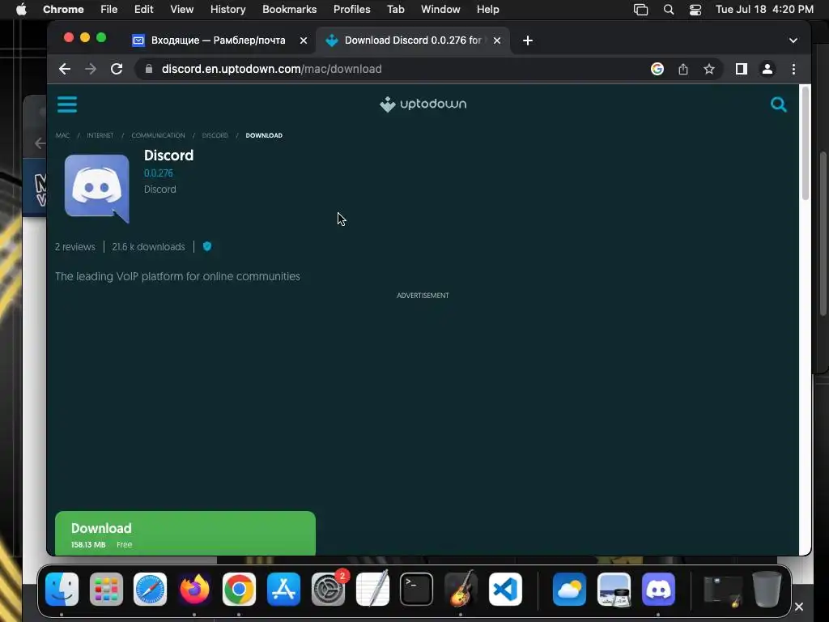Expand the tab search chevron
The image size is (829, 622).
click(793, 40)
